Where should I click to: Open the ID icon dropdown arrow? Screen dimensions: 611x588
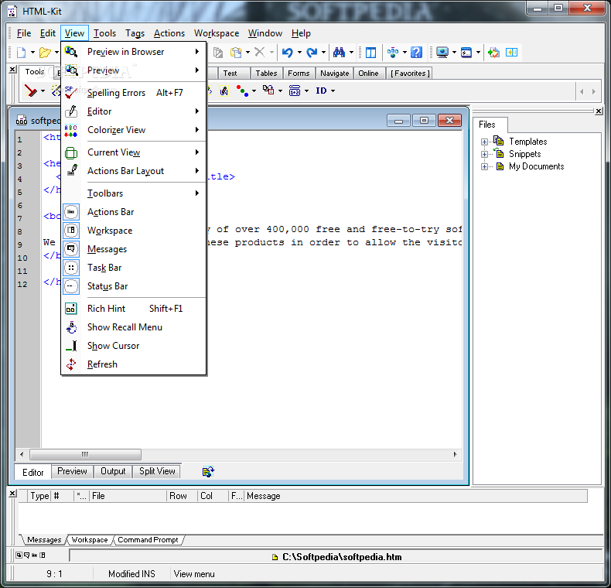[x=333, y=91]
